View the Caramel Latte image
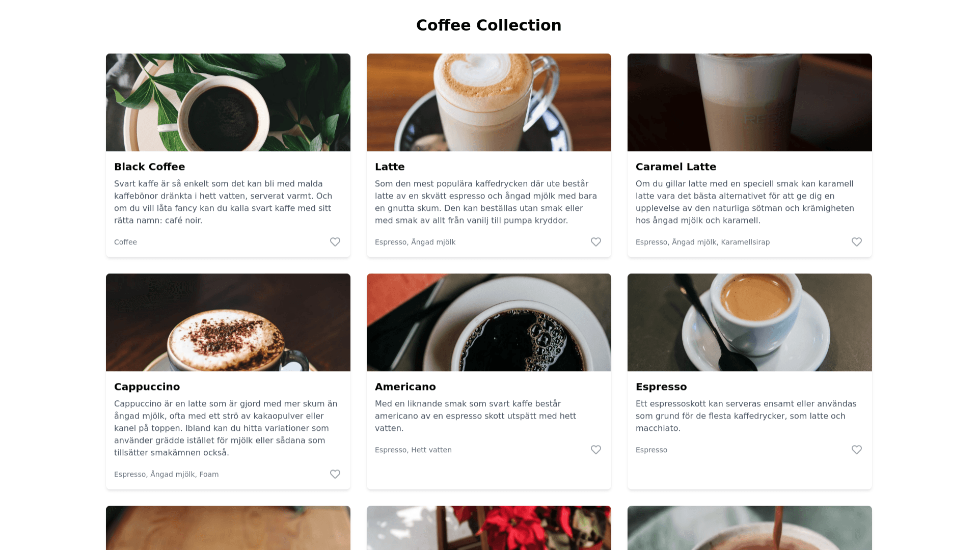The image size is (978, 550). (x=750, y=102)
